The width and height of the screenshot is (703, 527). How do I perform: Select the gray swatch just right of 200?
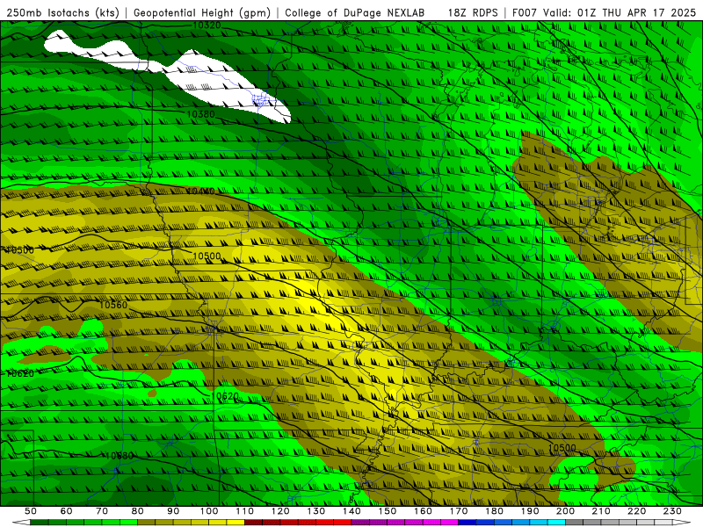(x=575, y=523)
